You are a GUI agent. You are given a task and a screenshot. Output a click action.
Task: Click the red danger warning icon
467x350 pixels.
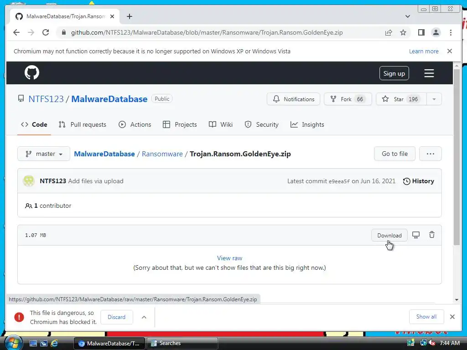(19, 317)
